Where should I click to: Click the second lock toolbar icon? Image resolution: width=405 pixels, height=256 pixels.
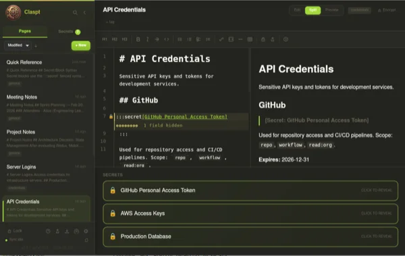[x=273, y=39]
